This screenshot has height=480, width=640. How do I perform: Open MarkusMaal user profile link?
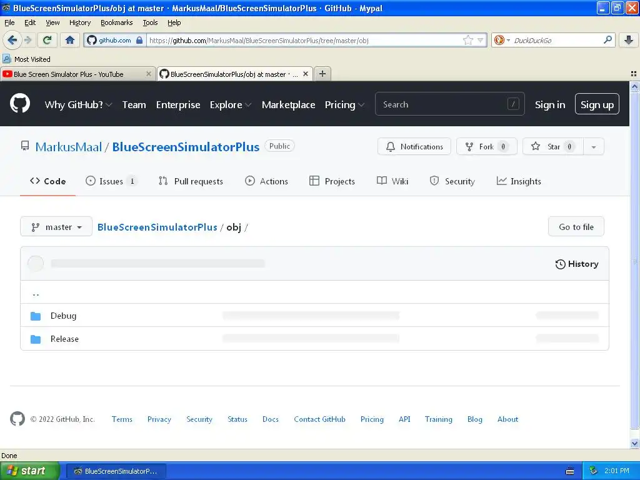(x=69, y=147)
